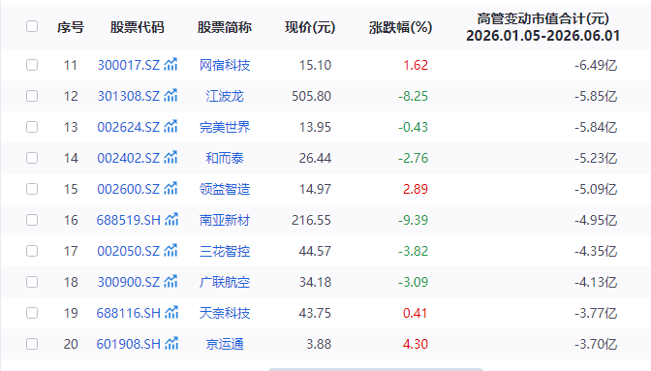The image size is (651, 371).
Task: Tick checkbox for row 14 和而泰
Action: pyautogui.click(x=32, y=158)
